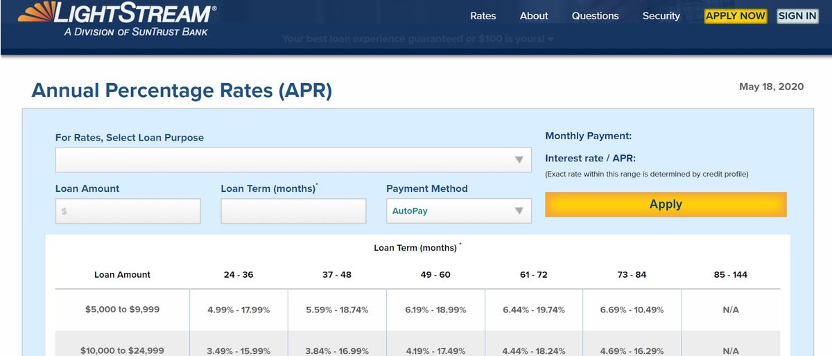Image resolution: width=832 pixels, height=356 pixels.
Task: Click the $10,000 to $24,999 row label
Action: point(123,350)
